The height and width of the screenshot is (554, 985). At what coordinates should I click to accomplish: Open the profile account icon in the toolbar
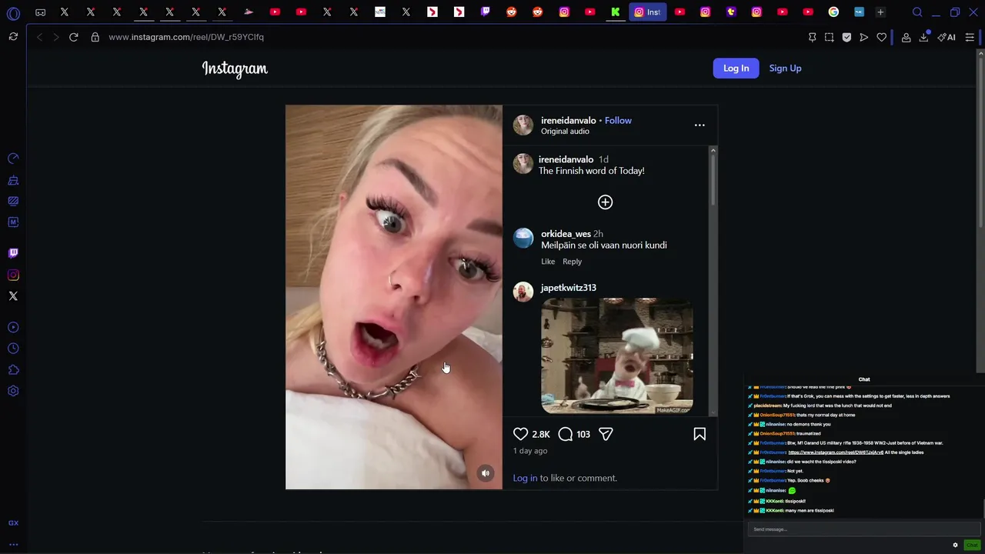(x=907, y=37)
